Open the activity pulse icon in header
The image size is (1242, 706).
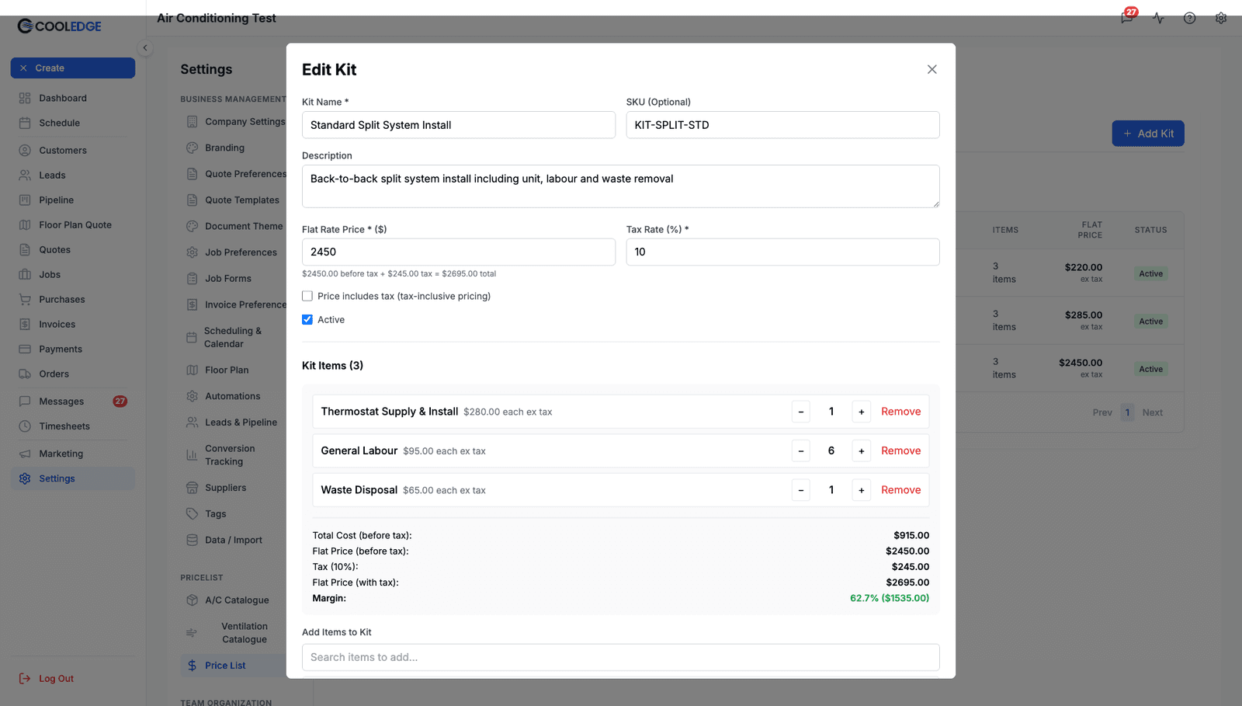(1158, 18)
